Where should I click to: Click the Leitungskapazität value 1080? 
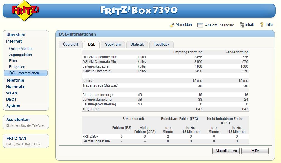[244, 66]
